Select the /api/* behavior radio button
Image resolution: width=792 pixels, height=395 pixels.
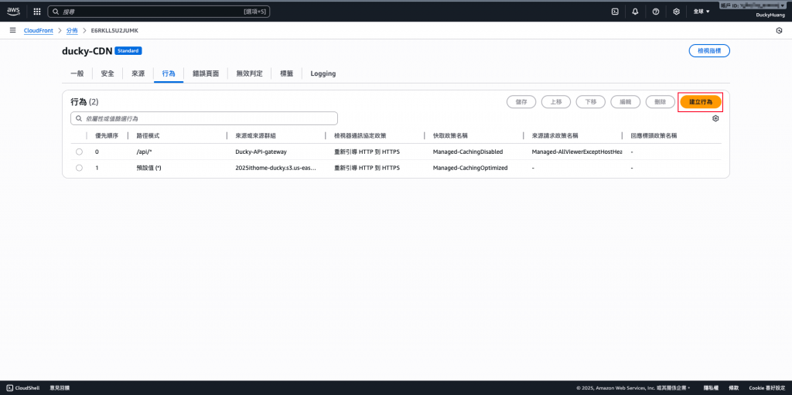pos(80,152)
